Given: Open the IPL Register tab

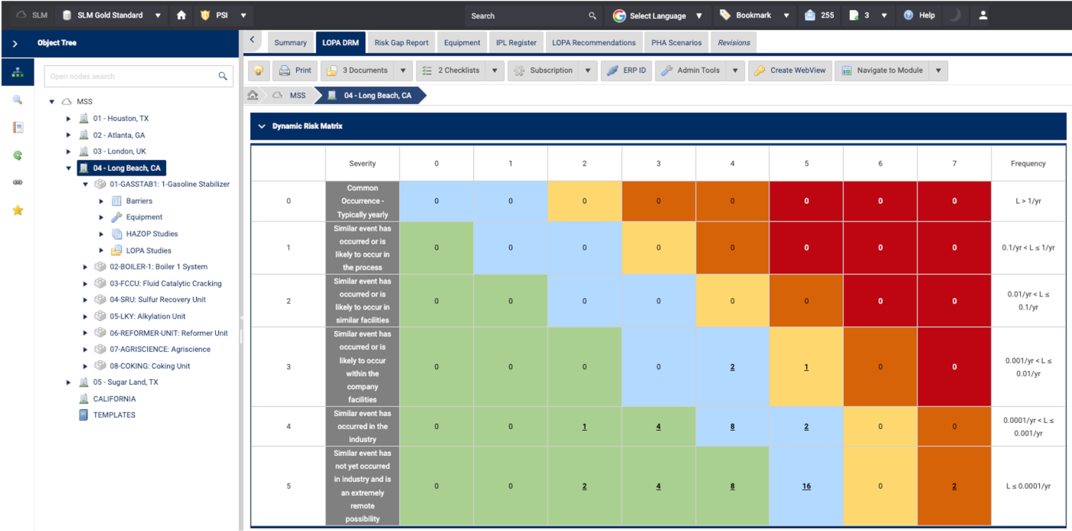Looking at the screenshot, I should pos(517,43).
